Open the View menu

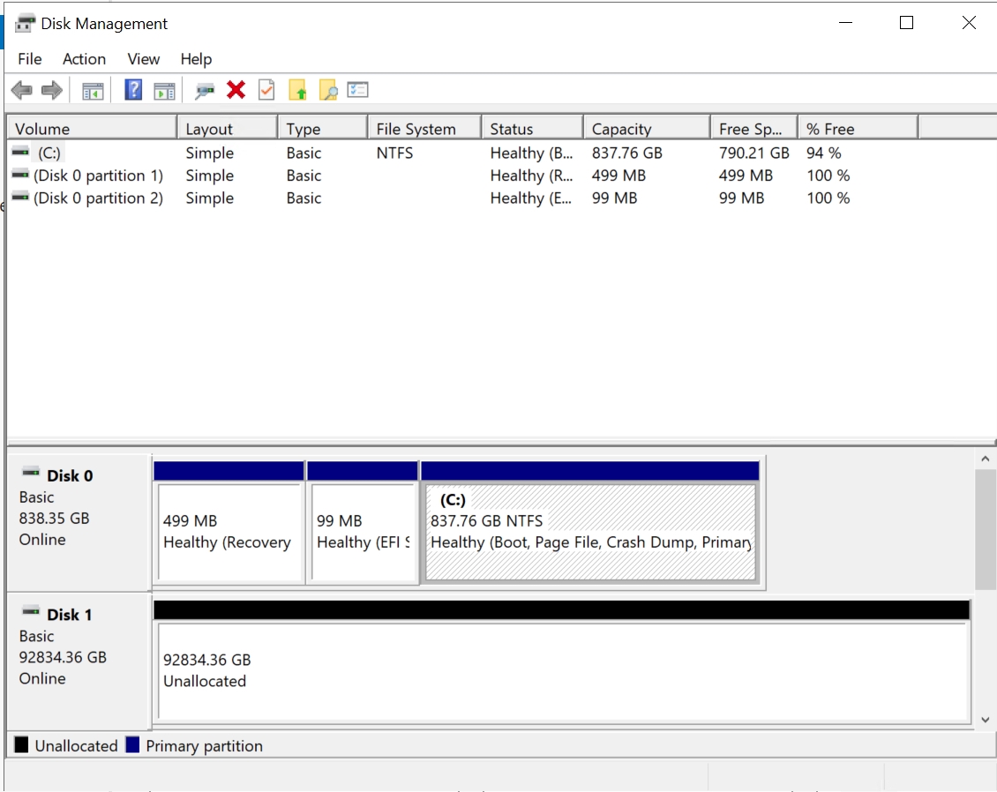point(143,59)
